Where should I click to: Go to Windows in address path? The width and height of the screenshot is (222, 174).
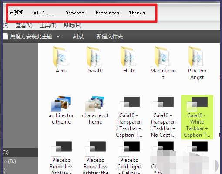tap(75, 13)
